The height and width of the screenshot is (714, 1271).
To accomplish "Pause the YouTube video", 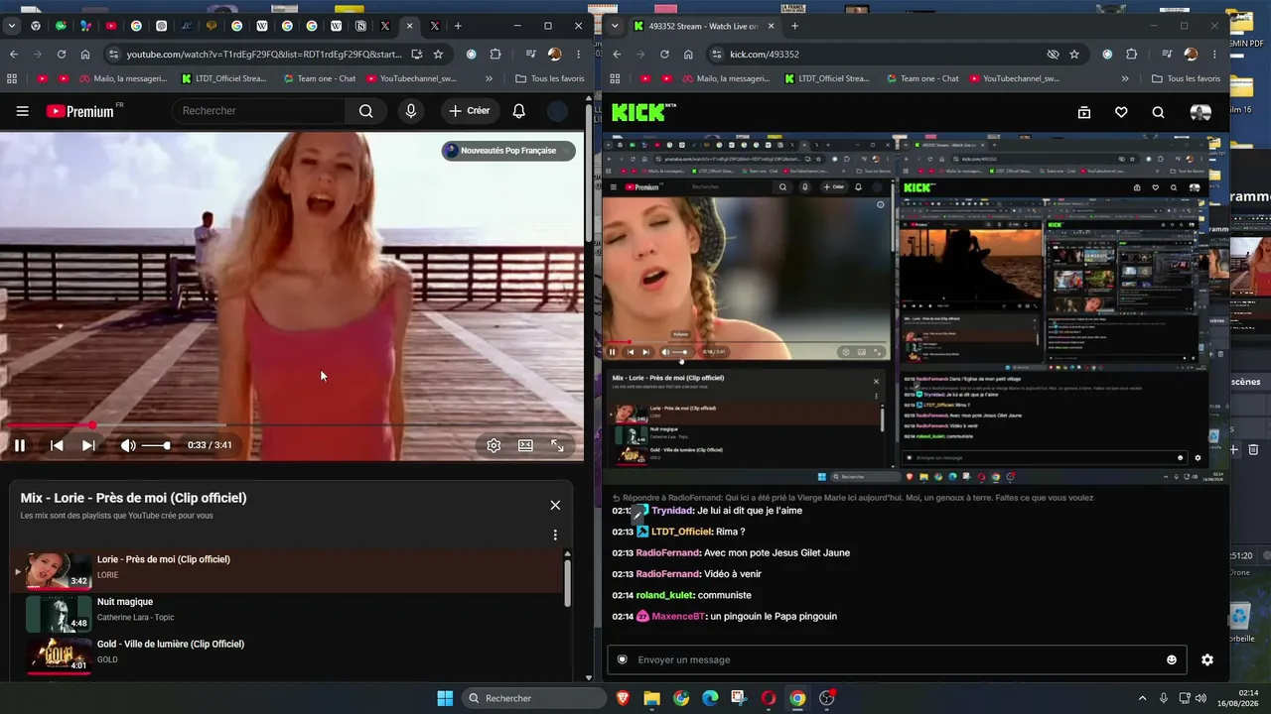I will 19,445.
